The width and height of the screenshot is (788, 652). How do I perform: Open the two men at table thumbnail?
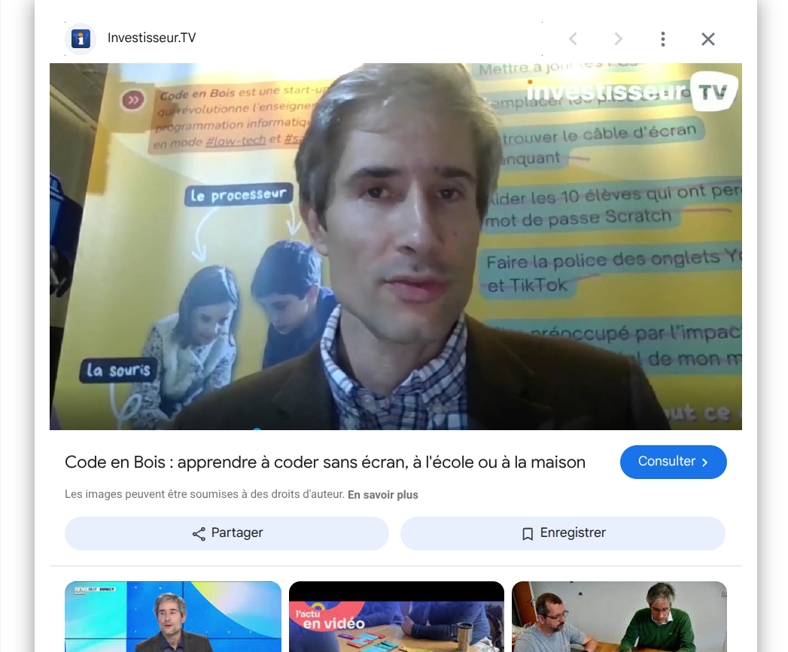click(619, 617)
